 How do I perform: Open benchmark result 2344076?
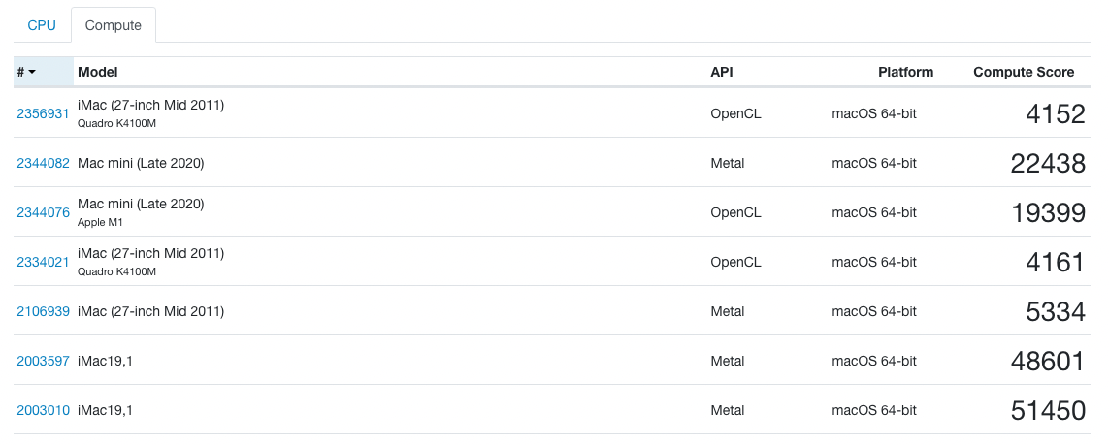(x=43, y=212)
